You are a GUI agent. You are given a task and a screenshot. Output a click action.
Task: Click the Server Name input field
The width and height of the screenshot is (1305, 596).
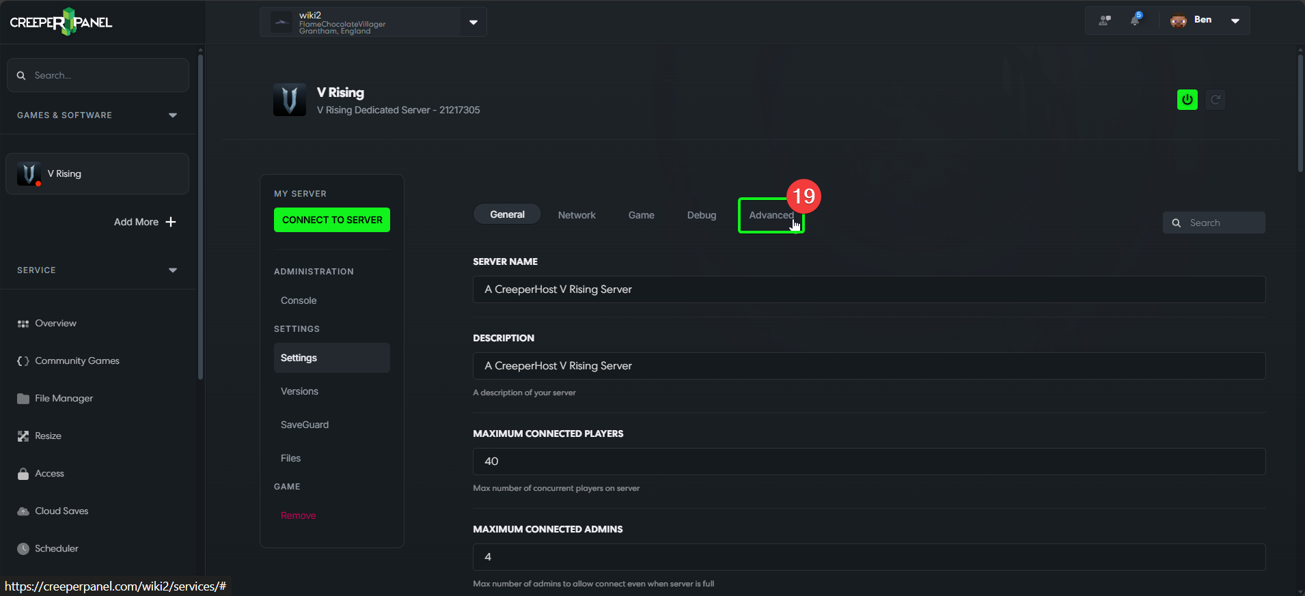click(869, 289)
